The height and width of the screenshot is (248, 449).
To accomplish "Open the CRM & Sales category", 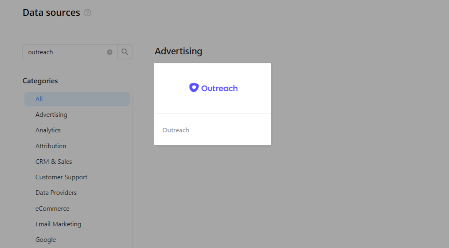I will coord(53,162).
